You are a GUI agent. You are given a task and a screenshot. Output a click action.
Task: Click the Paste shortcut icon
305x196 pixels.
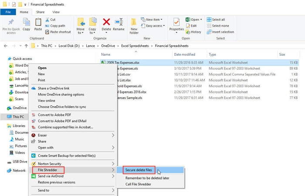47,32
